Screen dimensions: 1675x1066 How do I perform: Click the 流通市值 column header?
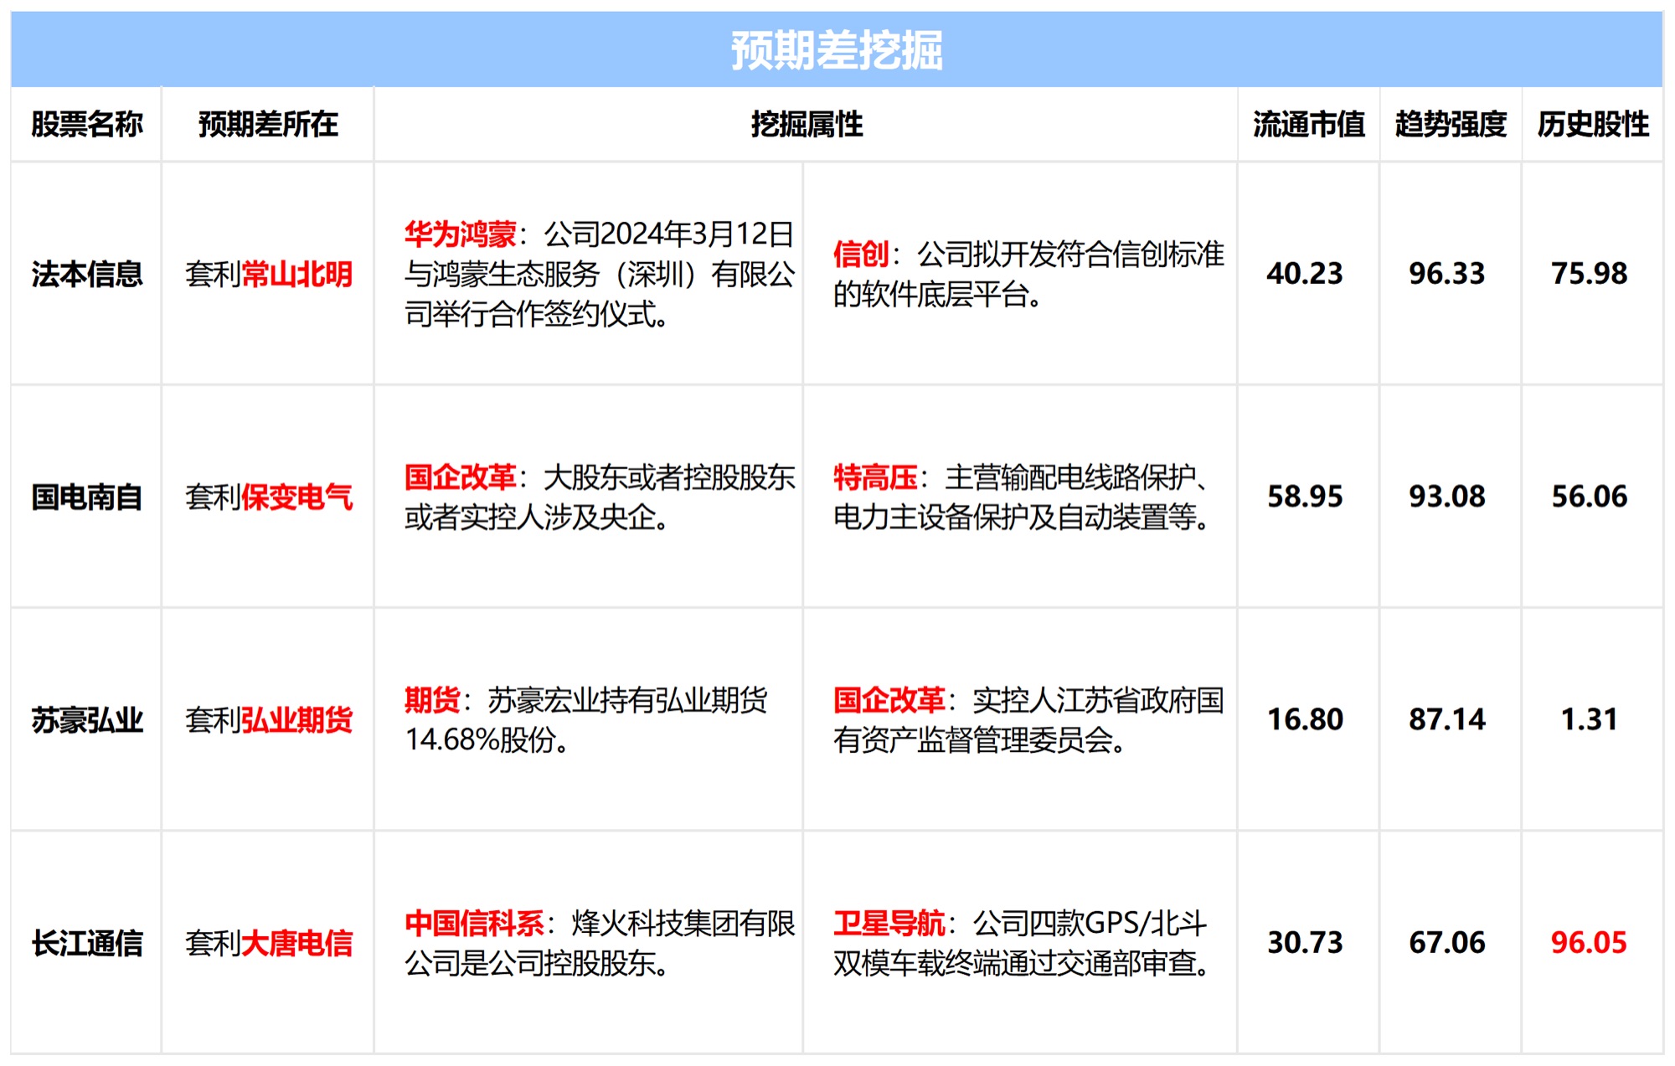pos(1308,124)
